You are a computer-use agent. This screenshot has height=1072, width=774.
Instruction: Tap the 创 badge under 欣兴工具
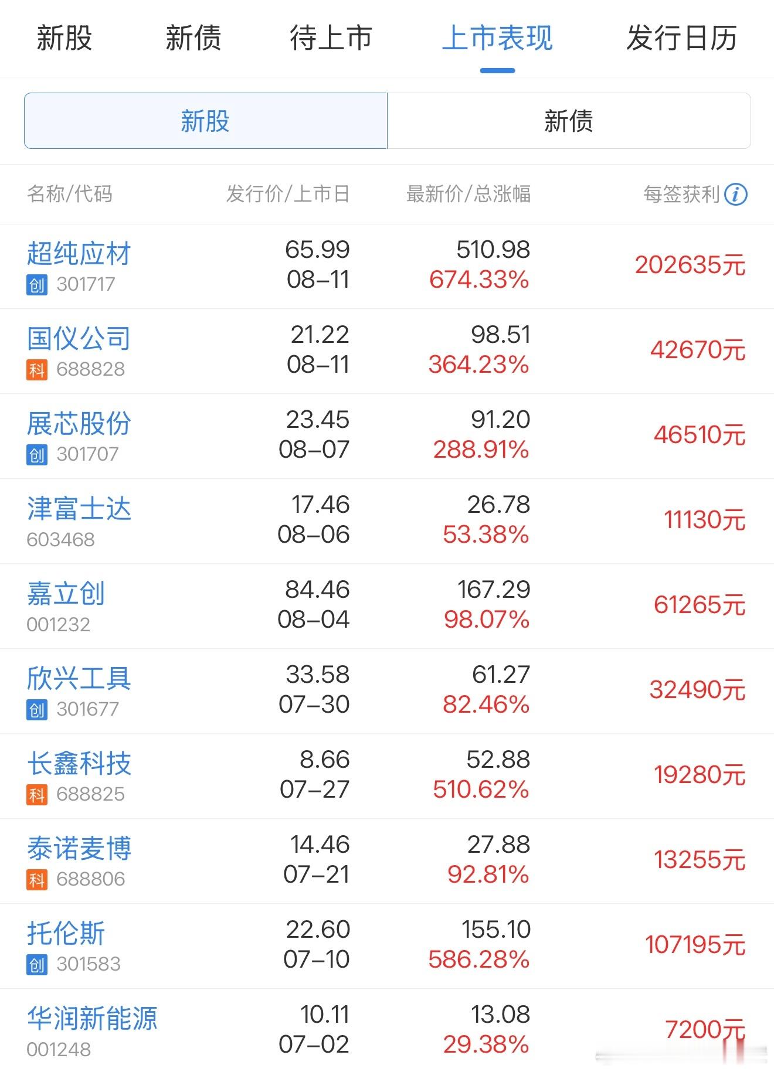point(37,710)
